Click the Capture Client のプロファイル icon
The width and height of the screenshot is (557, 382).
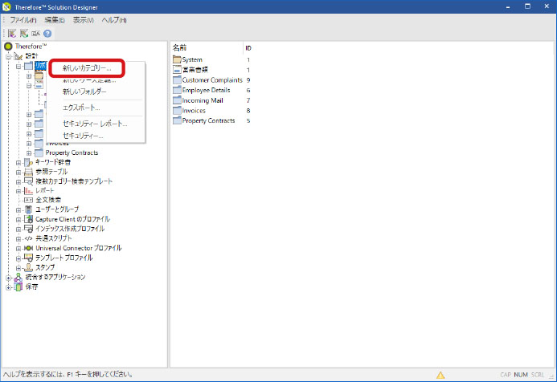tap(28, 219)
